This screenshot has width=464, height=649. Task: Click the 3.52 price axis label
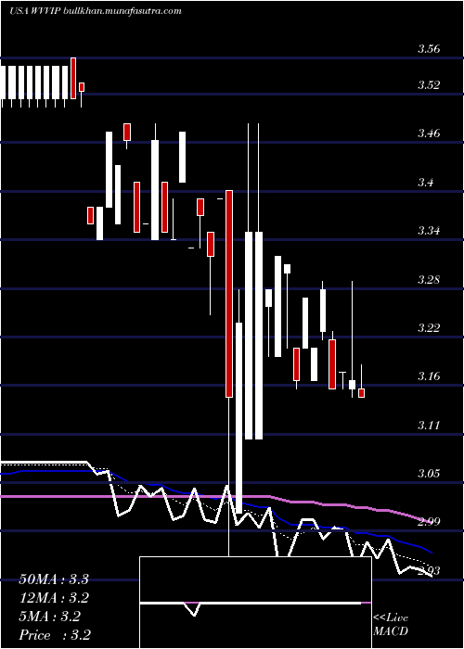click(429, 85)
